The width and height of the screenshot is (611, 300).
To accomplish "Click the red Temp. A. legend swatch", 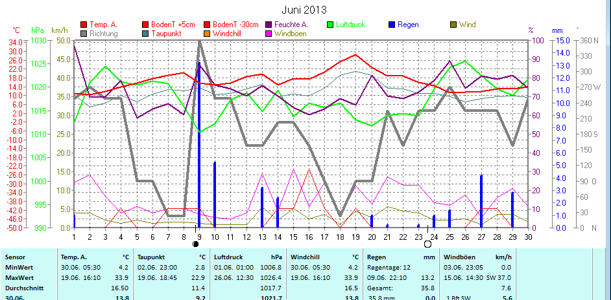I will [x=84, y=25].
